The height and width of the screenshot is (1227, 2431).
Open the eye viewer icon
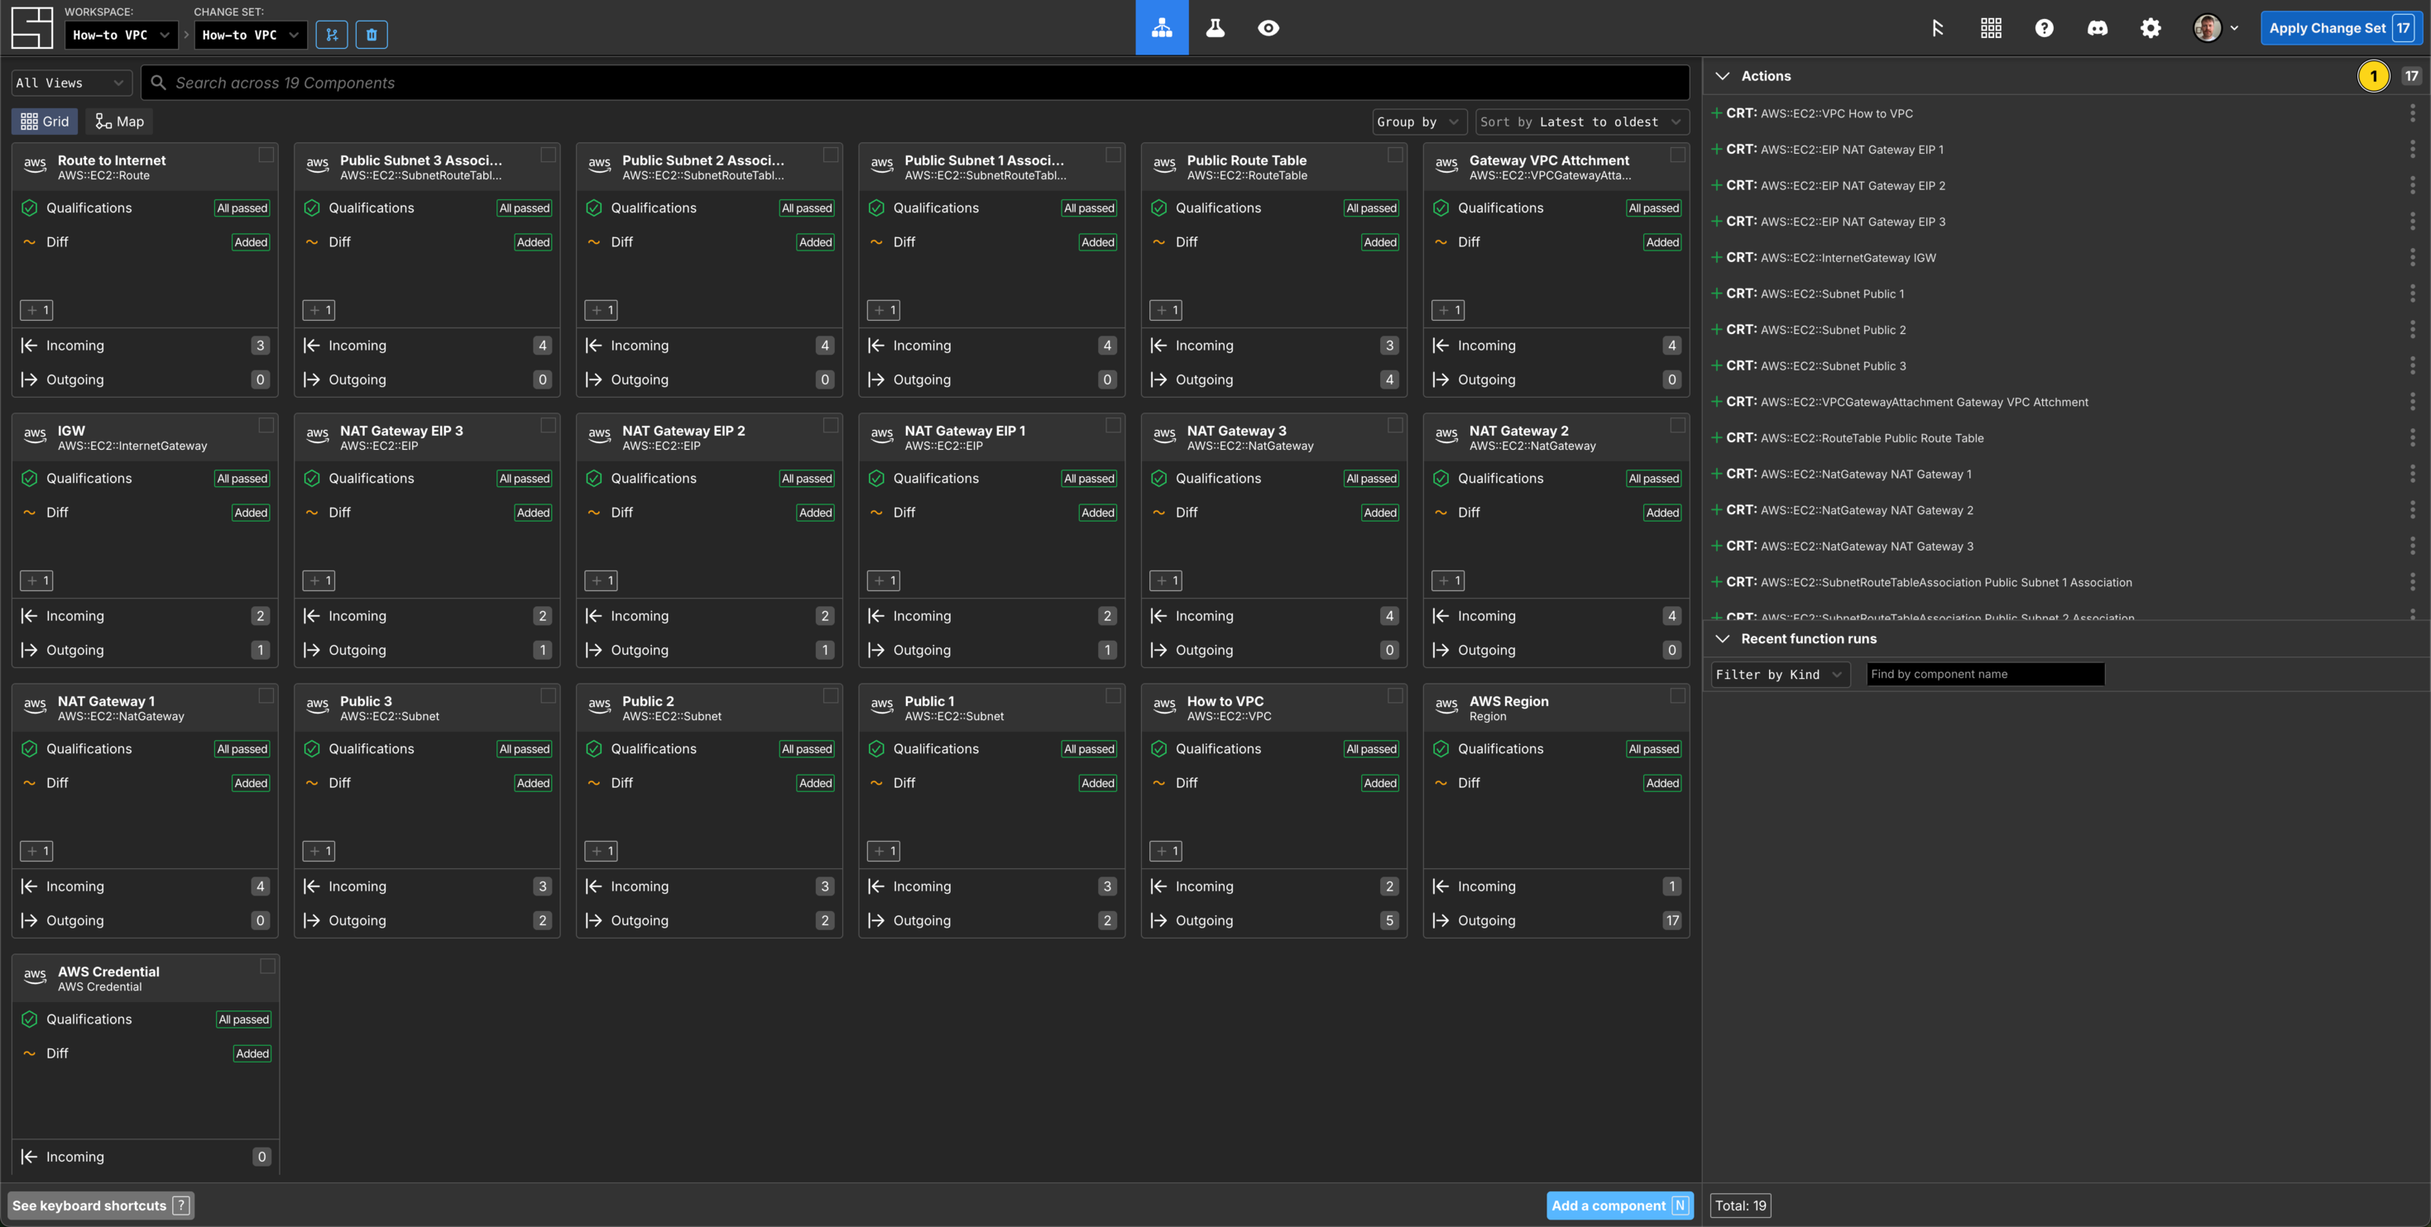[x=1268, y=27]
